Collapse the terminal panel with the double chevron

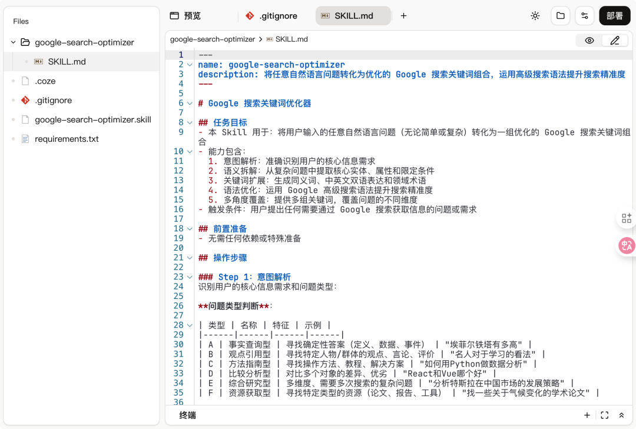tap(622, 415)
